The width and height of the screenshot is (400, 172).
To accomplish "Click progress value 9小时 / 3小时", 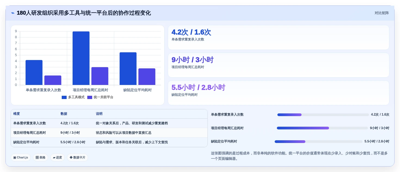I will point(380,128).
